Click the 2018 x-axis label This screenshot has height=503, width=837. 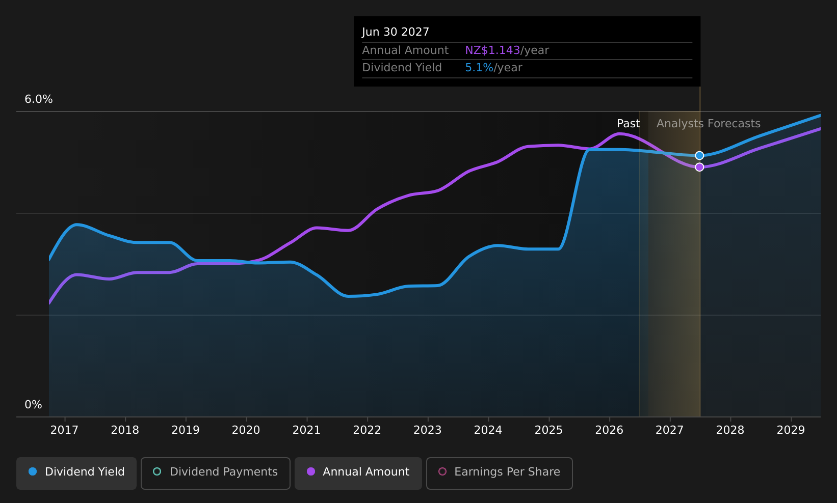pyautogui.click(x=125, y=430)
